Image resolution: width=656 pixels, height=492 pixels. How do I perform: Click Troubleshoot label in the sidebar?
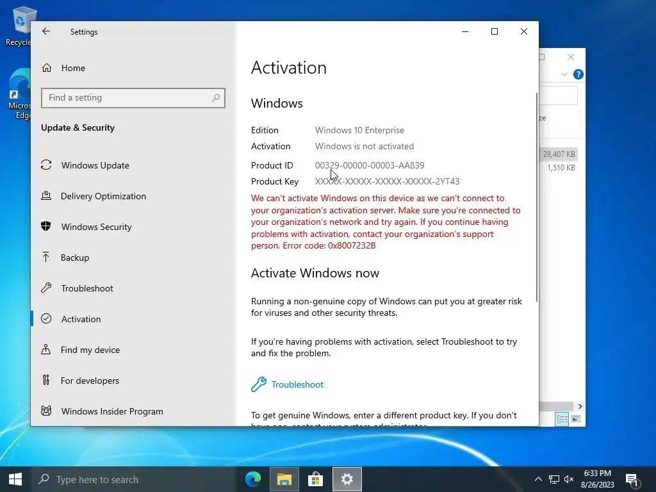(87, 288)
